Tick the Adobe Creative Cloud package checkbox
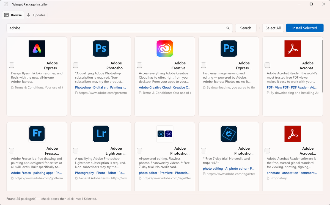 pos(139,65)
